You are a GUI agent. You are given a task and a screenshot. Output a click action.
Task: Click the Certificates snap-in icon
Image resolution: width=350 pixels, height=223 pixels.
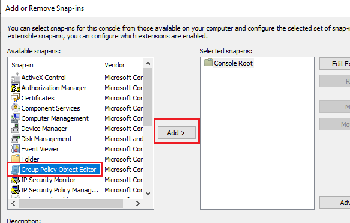click(16, 98)
